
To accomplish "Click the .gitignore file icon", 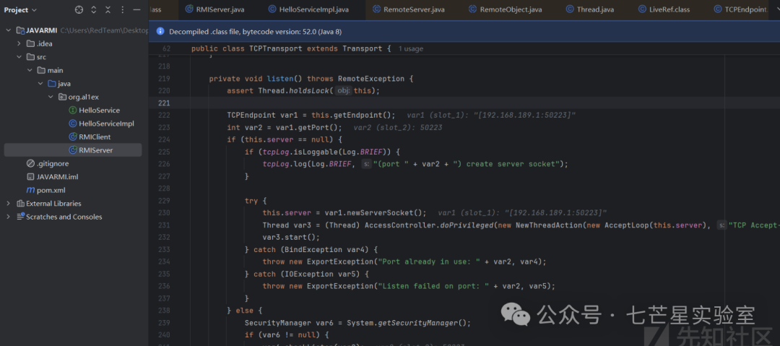I will click(x=30, y=163).
